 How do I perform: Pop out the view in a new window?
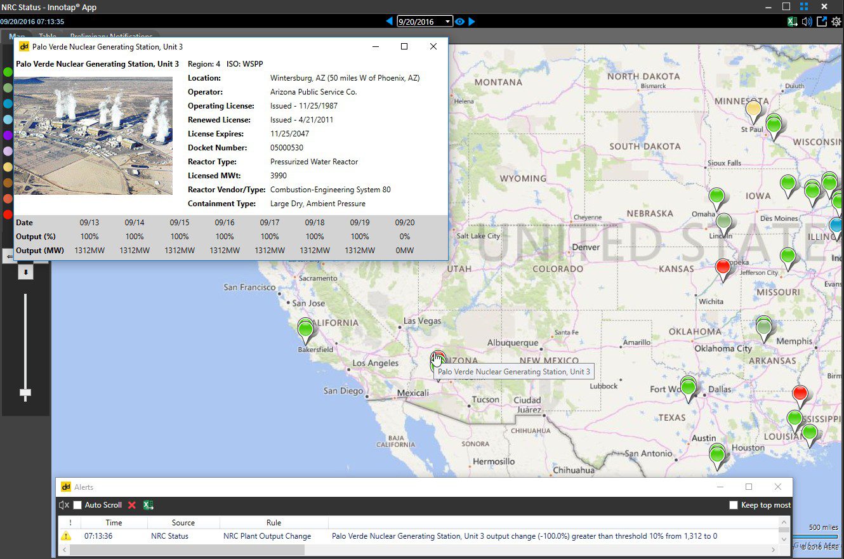pos(822,22)
